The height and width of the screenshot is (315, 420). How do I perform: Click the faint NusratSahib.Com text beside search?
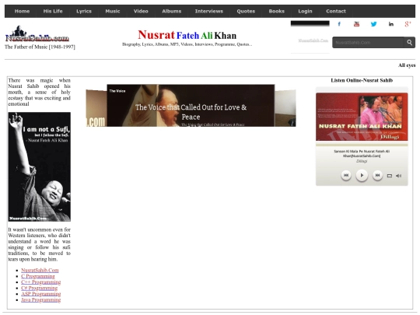[x=313, y=40]
